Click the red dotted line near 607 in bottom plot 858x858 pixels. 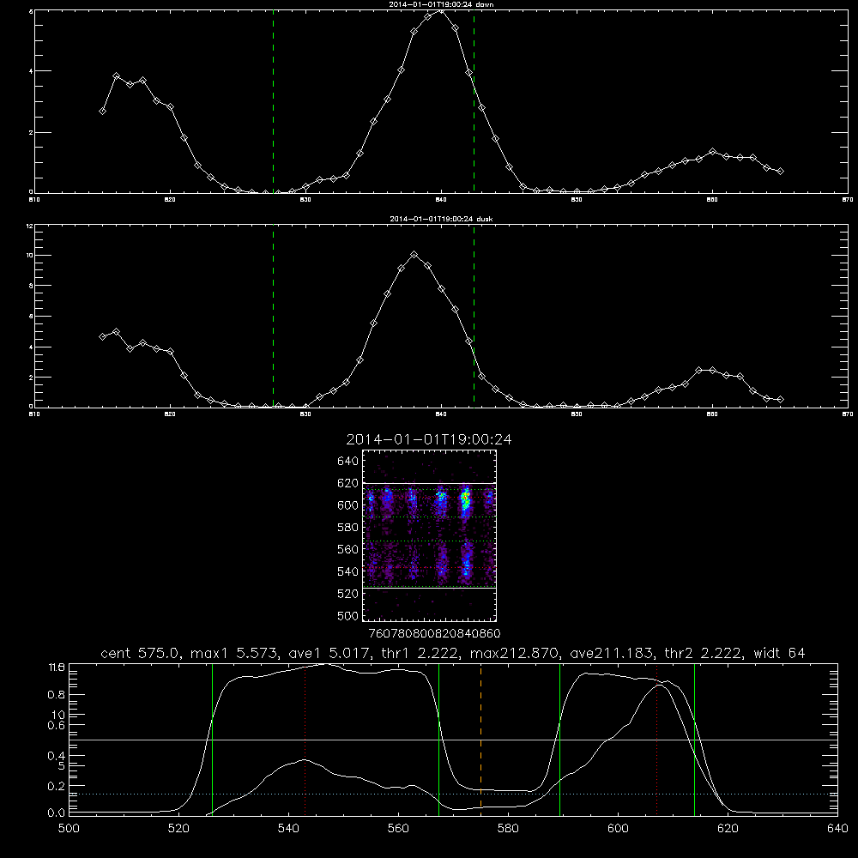point(656,740)
